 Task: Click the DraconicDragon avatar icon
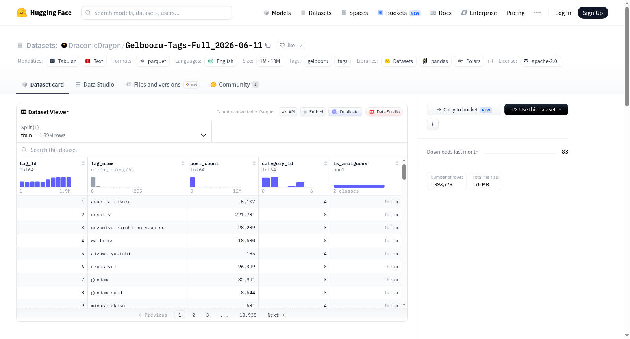point(64,45)
